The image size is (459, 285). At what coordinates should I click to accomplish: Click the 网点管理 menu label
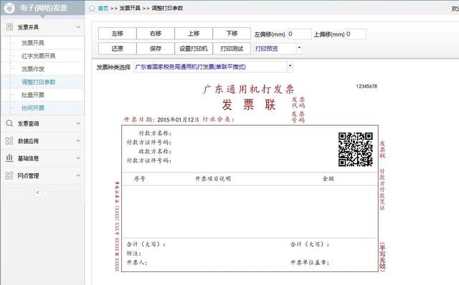(x=28, y=176)
